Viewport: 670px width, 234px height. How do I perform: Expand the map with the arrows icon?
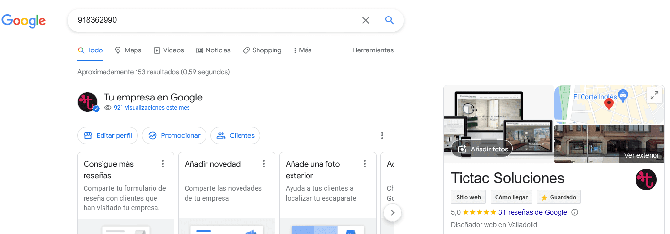pyautogui.click(x=654, y=95)
